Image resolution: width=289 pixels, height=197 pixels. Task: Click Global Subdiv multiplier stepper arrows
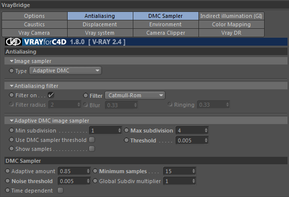(x=193, y=181)
